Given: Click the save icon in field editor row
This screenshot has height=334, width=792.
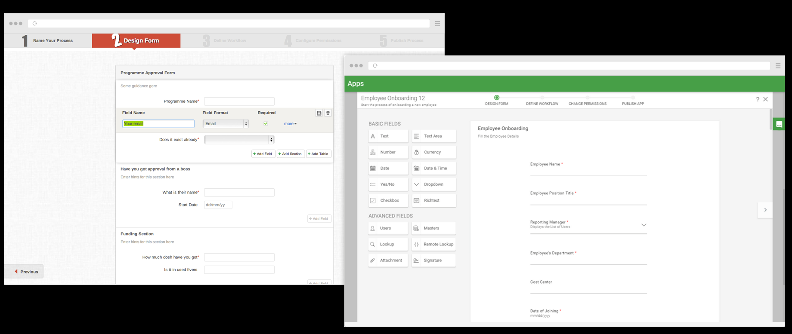Looking at the screenshot, I should pyautogui.click(x=319, y=113).
